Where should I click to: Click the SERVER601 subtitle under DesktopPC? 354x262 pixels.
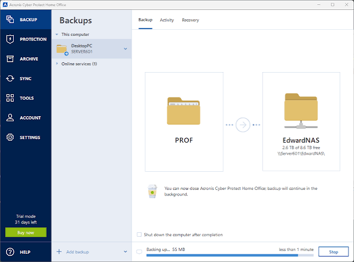(81, 52)
